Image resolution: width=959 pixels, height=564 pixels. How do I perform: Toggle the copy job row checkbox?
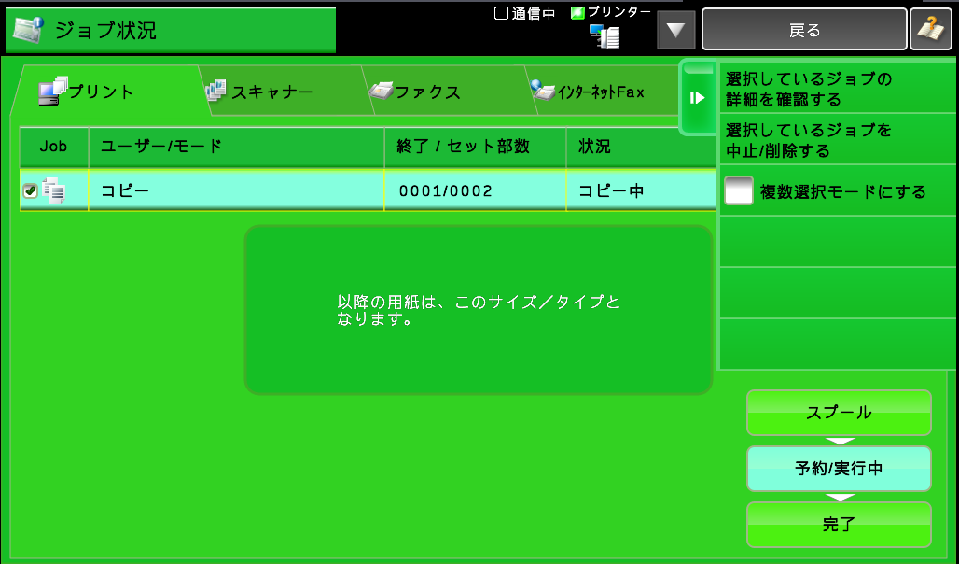click(x=30, y=191)
